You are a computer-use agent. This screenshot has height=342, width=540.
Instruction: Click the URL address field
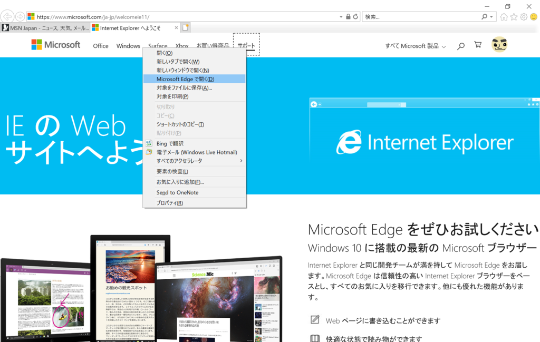(x=186, y=16)
